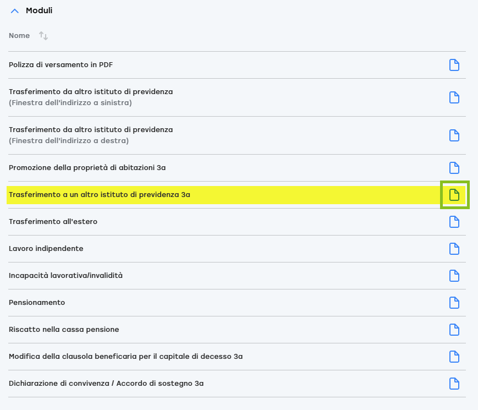Open Modifica della clausola beneficiaria document icon
This screenshot has height=410, width=478.
454,357
